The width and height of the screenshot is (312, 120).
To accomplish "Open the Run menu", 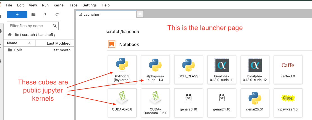I will coord(45,5).
